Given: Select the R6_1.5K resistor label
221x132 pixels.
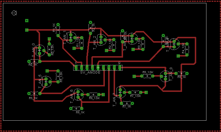Looking at the screenshot, I should tap(94, 98).
